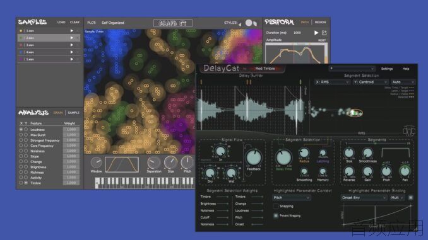Screen dimensions: 428x240
Task: Click the Perform panel play button
Action: point(316,33)
